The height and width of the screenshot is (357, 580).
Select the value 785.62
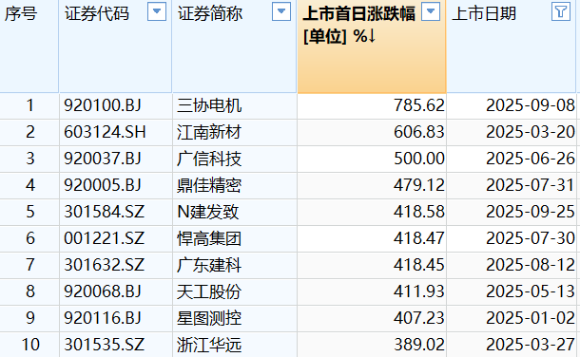[418, 105]
